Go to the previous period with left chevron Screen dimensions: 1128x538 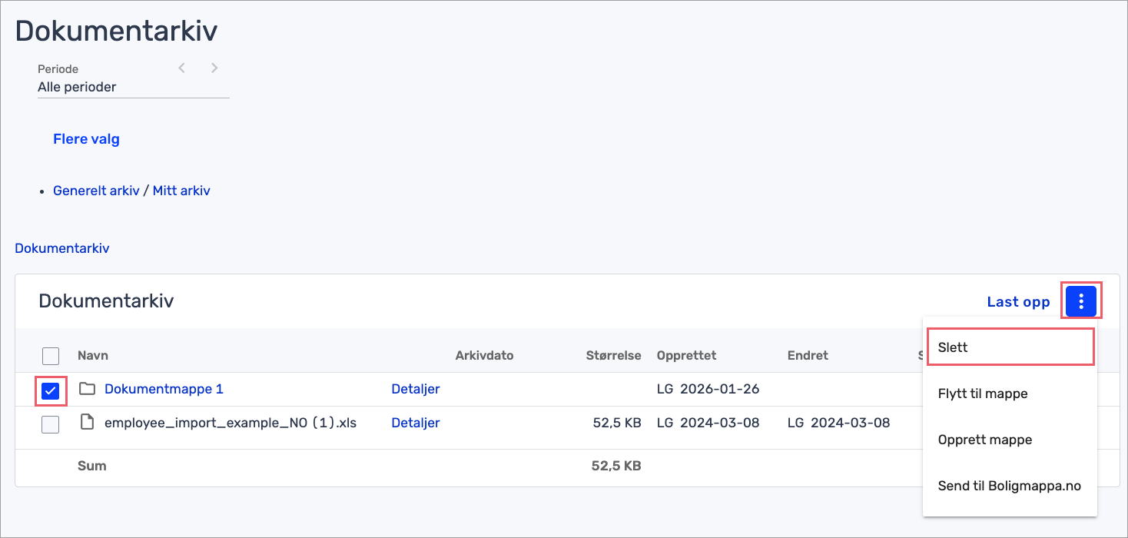(x=182, y=68)
